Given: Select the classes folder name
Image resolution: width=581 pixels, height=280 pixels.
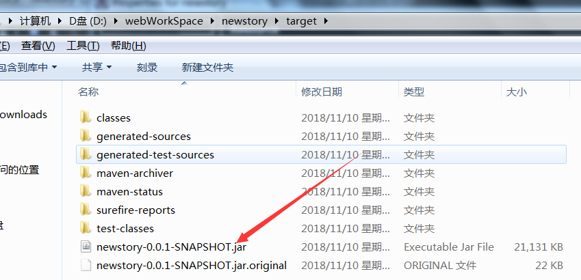Looking at the screenshot, I should click(114, 118).
